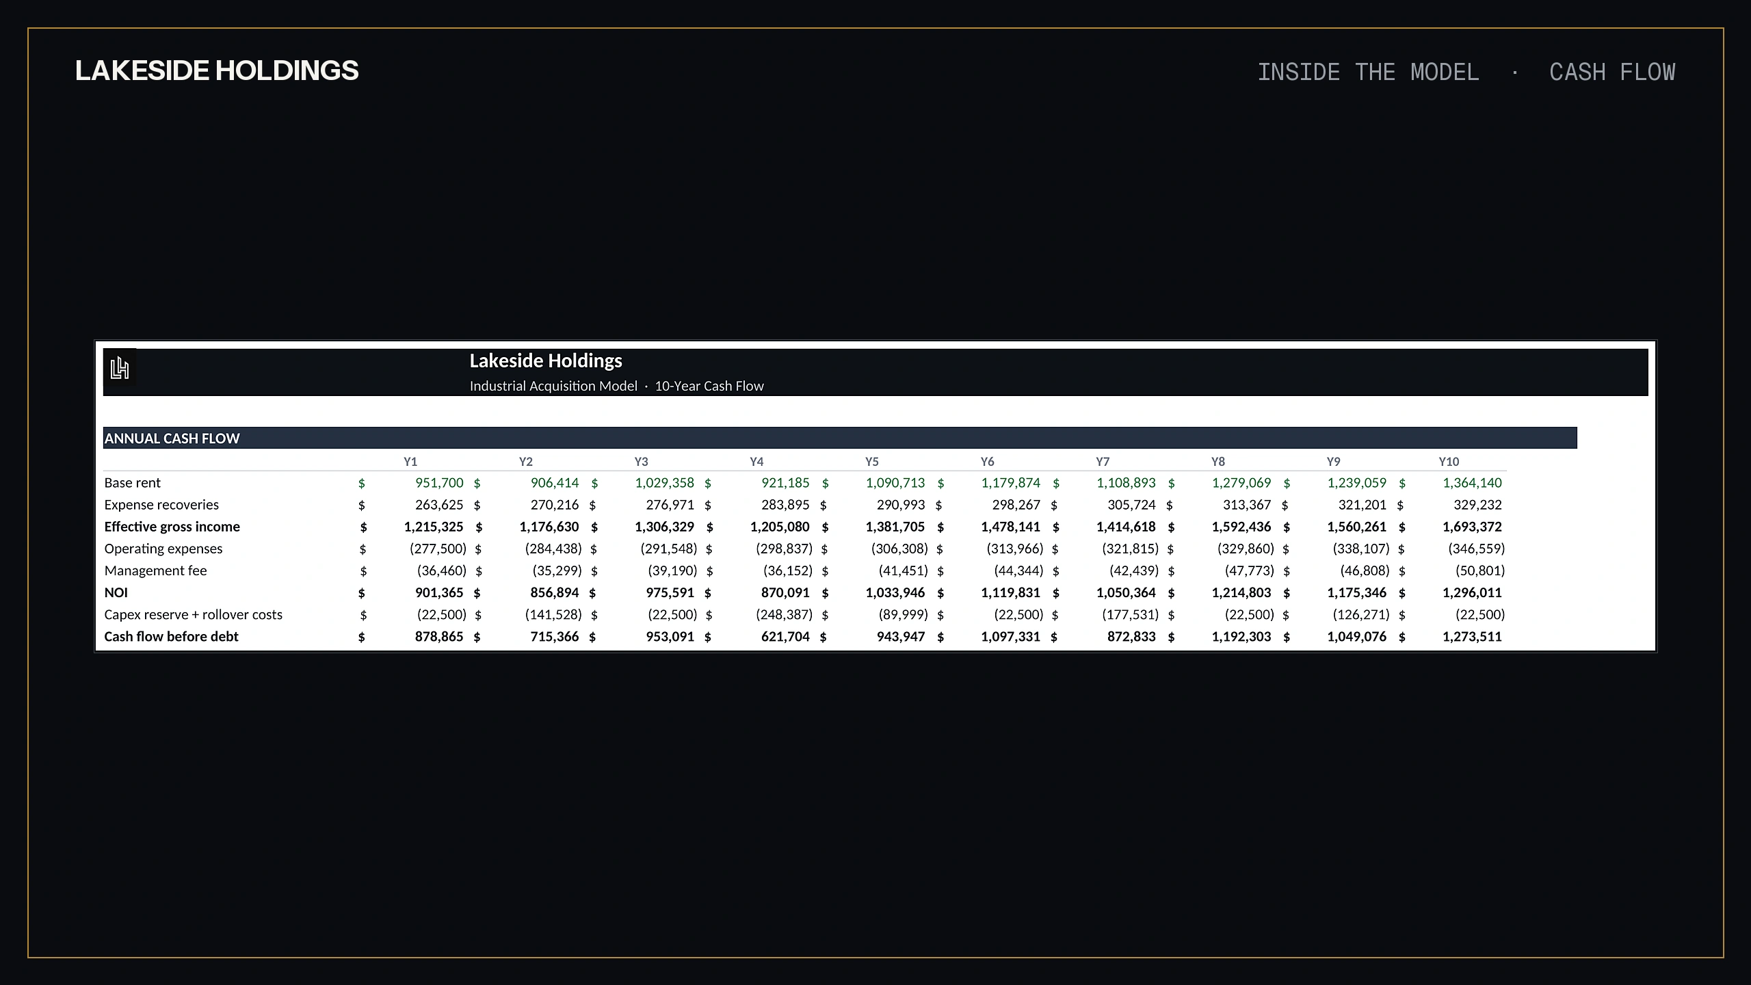Click the Y8 column header
The height and width of the screenshot is (985, 1751).
tap(1218, 462)
